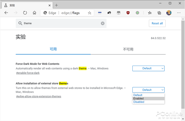
Task: Minimize the browser window
Action: coord(160,3)
